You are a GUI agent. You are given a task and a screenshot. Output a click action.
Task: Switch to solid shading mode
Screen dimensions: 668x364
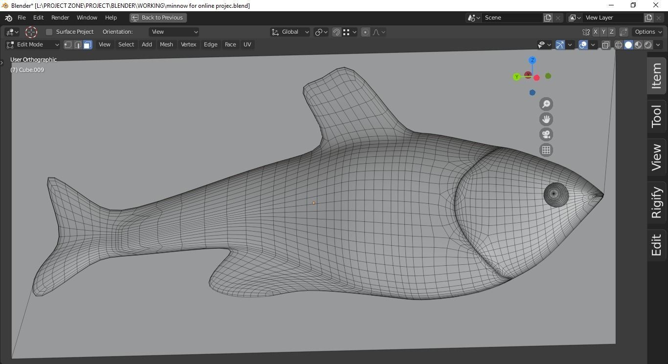point(628,44)
